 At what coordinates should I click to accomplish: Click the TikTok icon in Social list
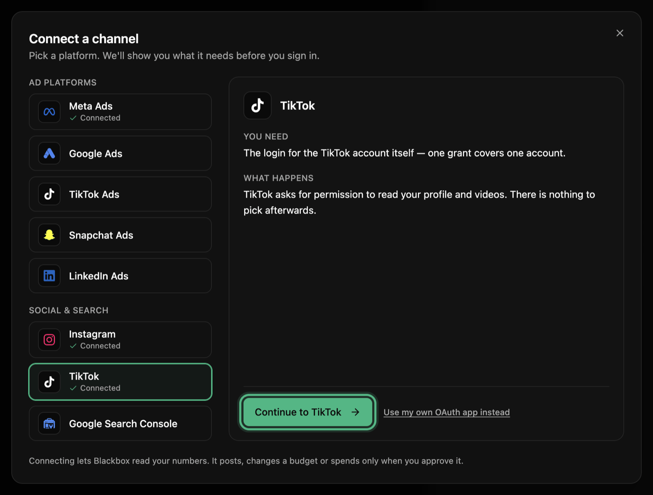coord(49,382)
